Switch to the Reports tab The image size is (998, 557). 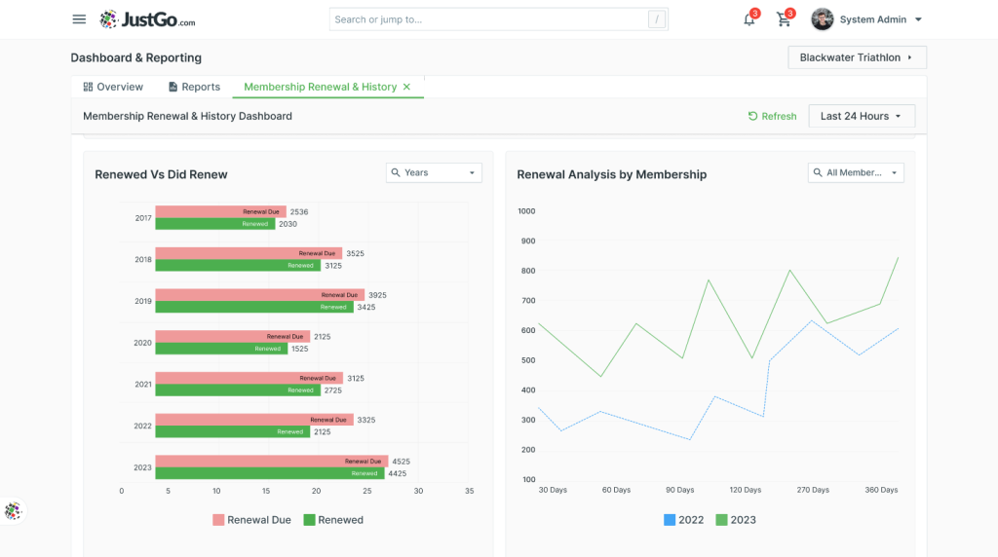(x=194, y=87)
